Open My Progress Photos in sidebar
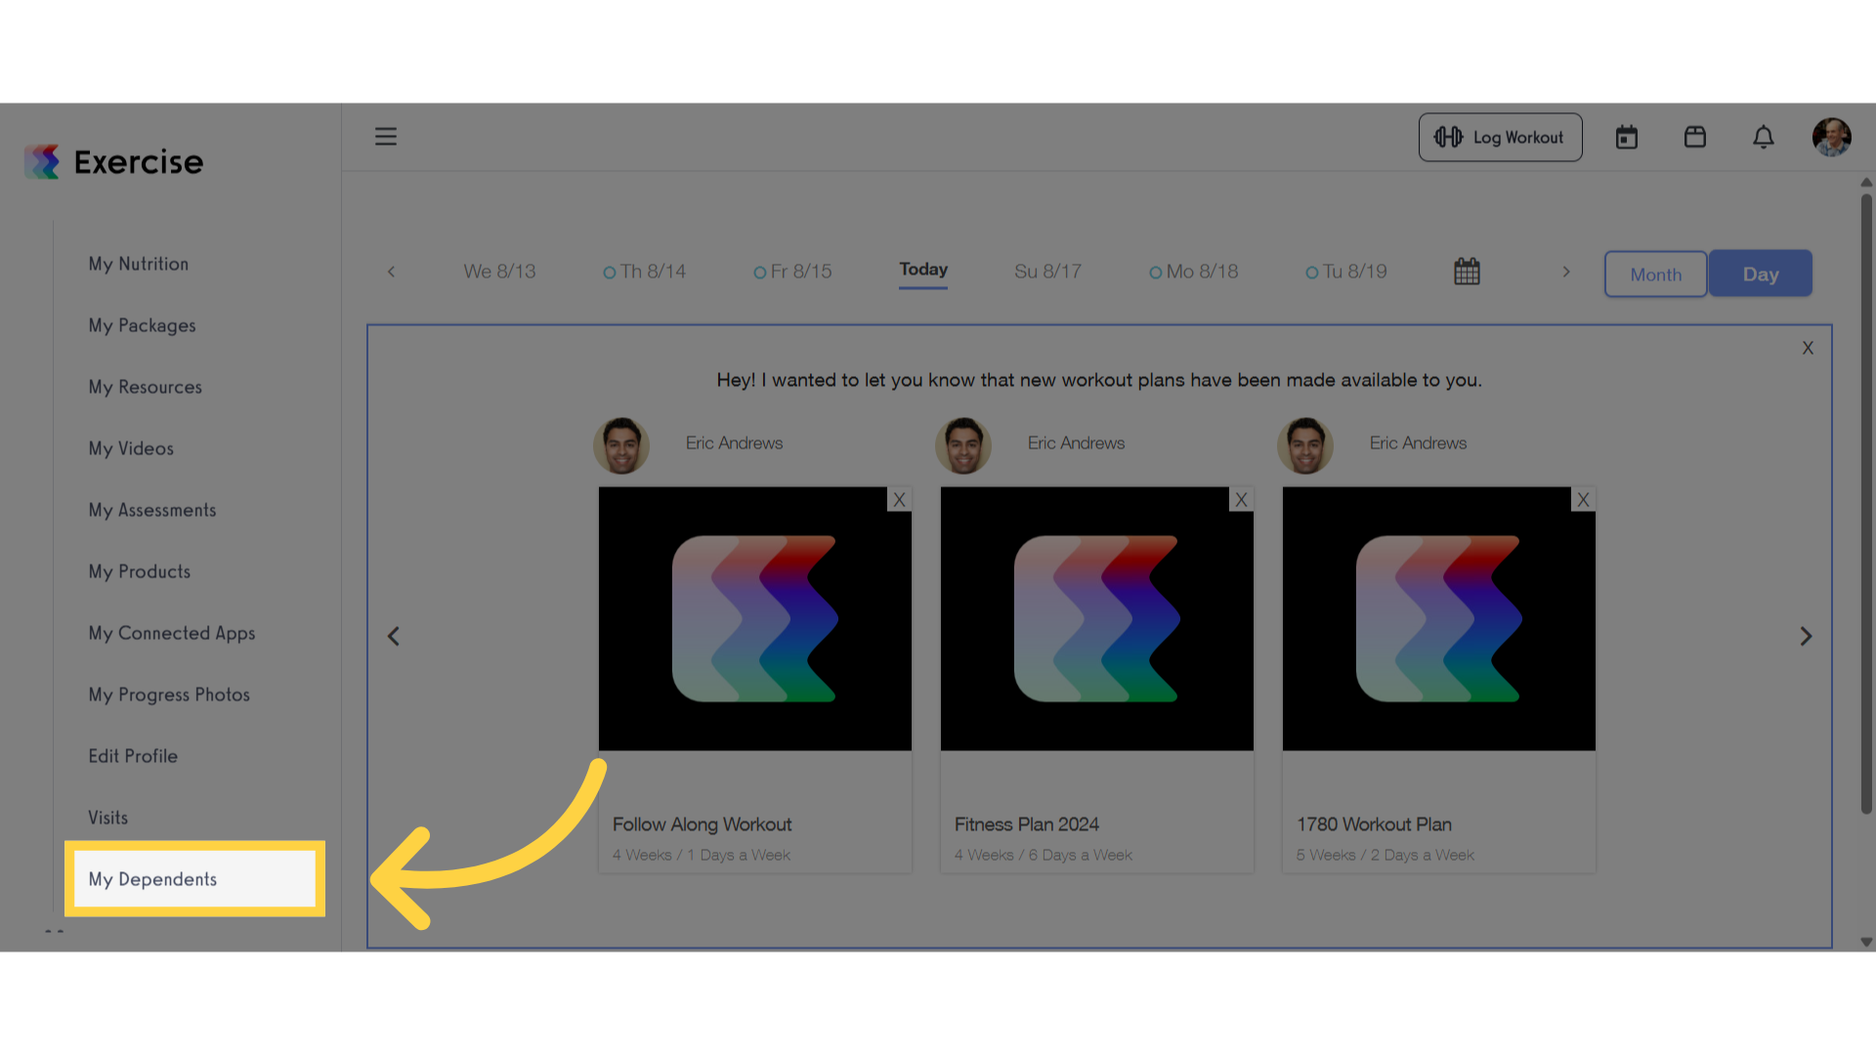Viewport: 1876px width, 1055px height. [x=169, y=696]
